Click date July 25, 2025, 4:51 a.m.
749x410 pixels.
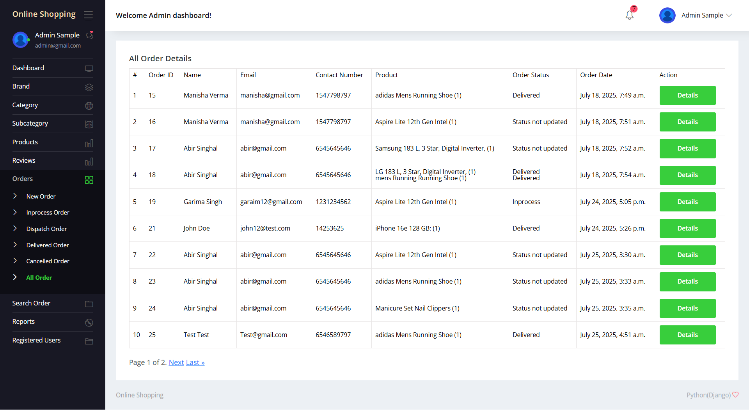[612, 335]
